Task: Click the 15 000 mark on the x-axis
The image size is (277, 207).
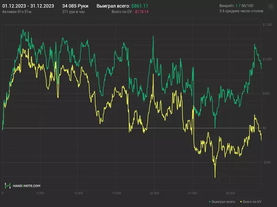Action: (x=116, y=194)
